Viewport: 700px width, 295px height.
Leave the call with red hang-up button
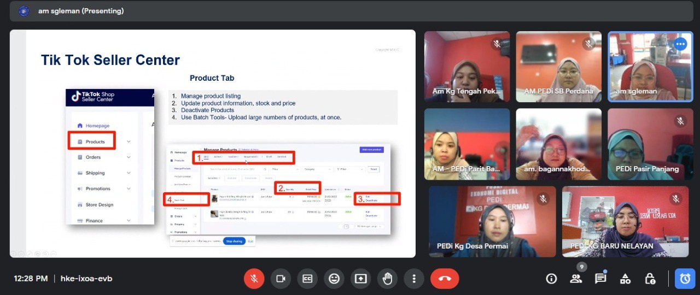[445, 279]
